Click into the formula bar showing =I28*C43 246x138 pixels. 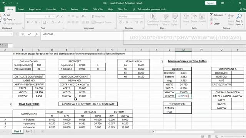pos(81,34)
